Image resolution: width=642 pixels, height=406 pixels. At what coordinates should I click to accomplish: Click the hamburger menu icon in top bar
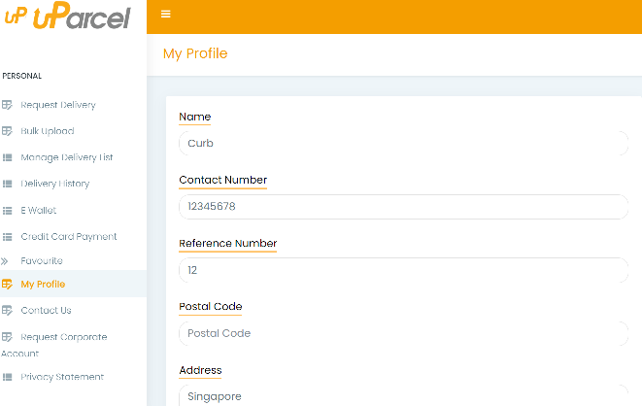166,14
